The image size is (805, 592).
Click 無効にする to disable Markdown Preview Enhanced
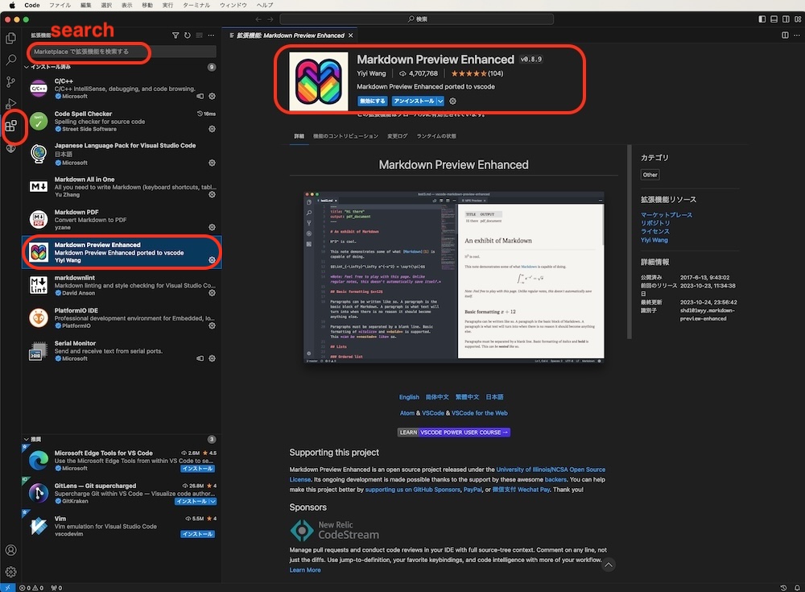[x=373, y=101]
